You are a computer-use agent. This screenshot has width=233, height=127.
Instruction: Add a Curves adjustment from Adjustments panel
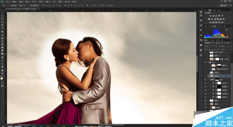[x=216, y=16]
